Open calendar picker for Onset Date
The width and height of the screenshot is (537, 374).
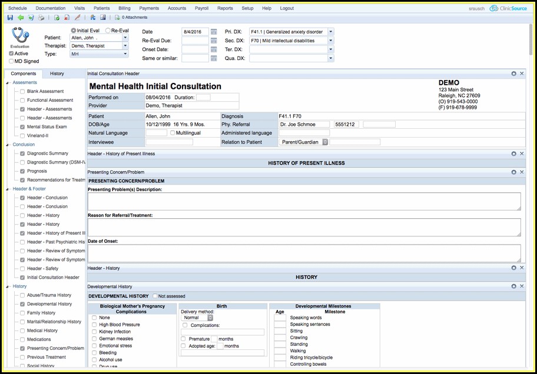[214, 49]
